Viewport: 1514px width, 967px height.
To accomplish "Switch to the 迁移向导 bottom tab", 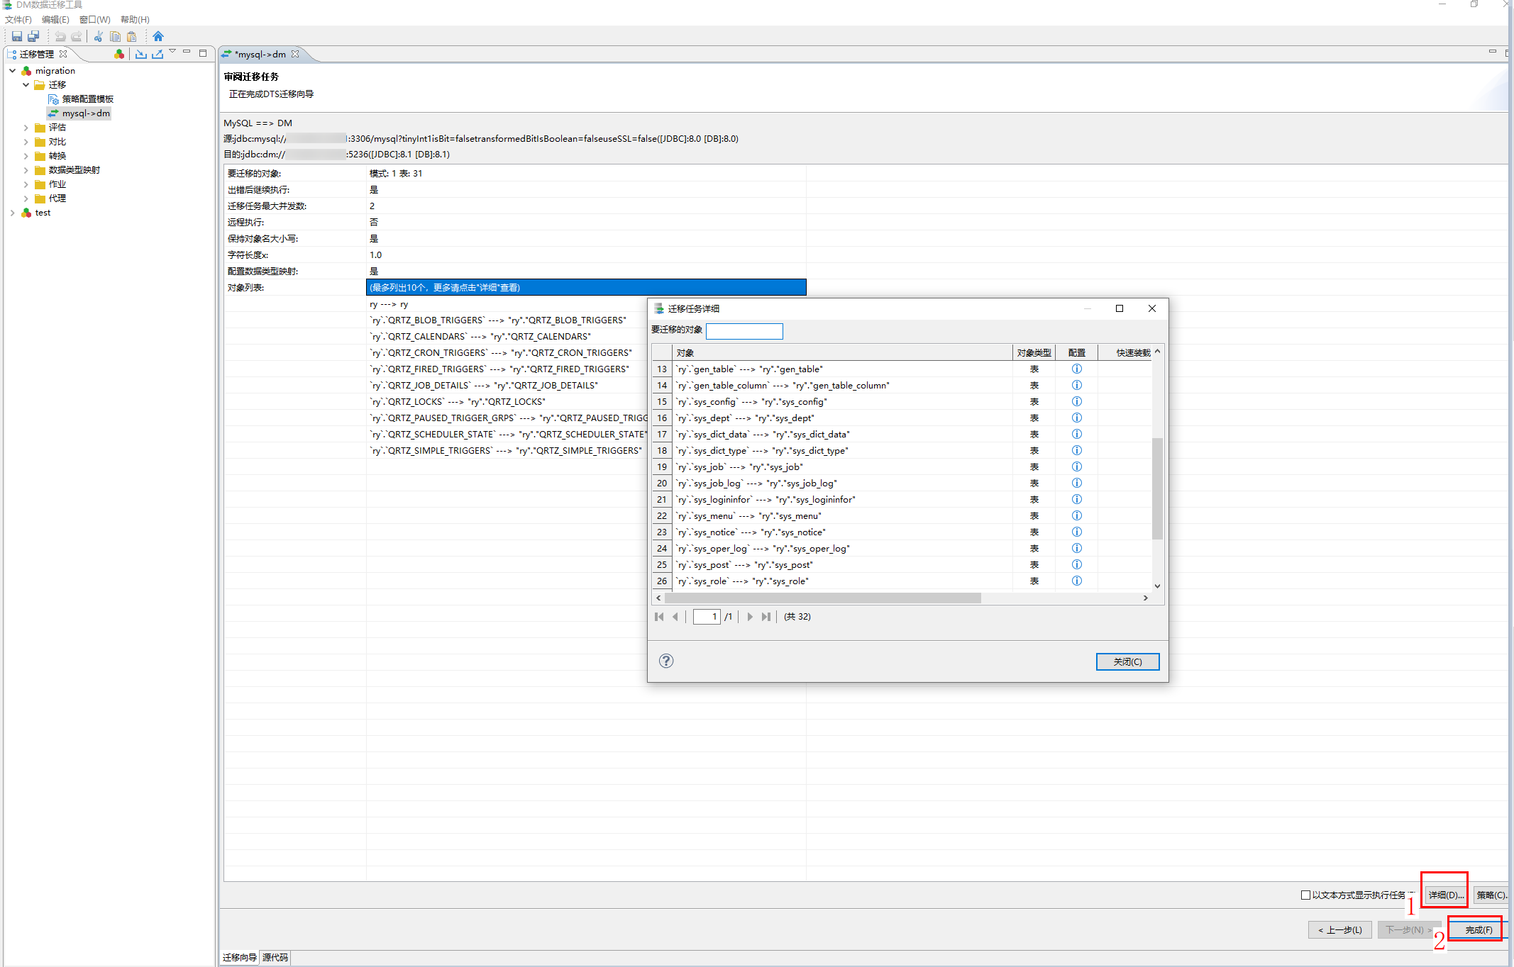I will (240, 958).
